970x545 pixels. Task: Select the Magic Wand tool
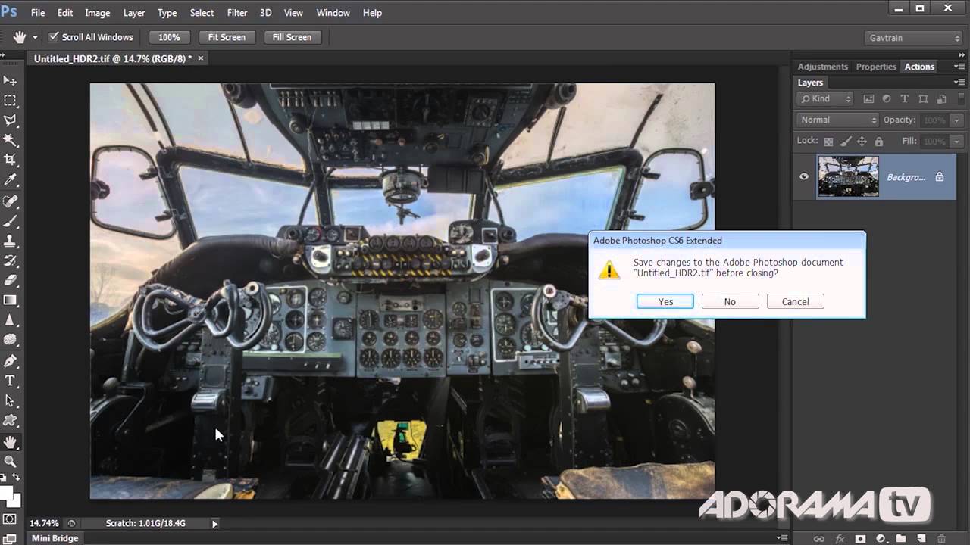[11, 140]
